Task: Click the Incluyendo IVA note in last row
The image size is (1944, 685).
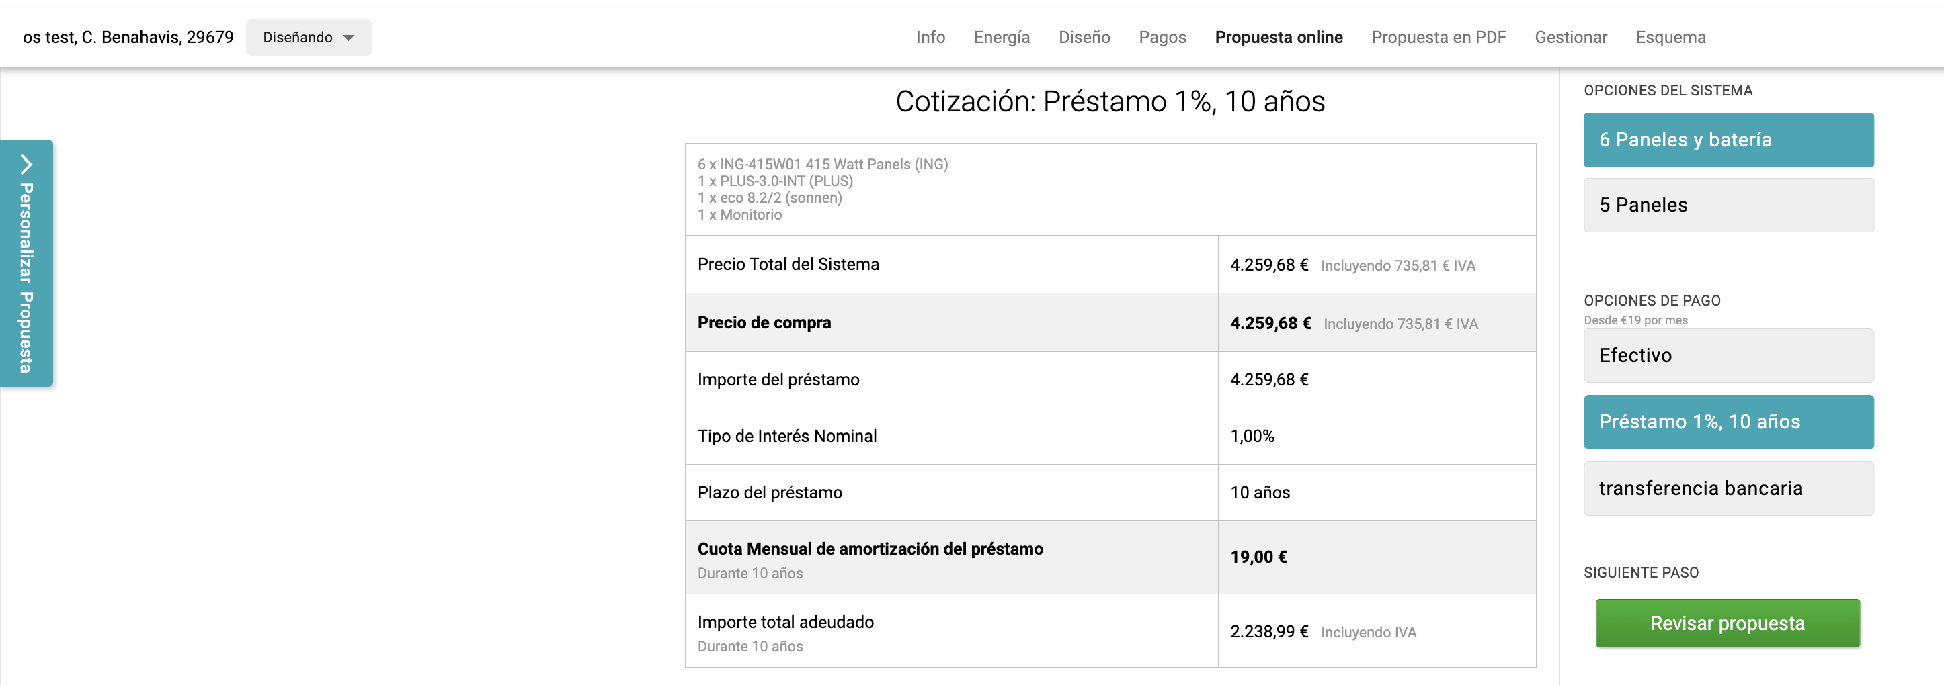Action: point(1368,632)
